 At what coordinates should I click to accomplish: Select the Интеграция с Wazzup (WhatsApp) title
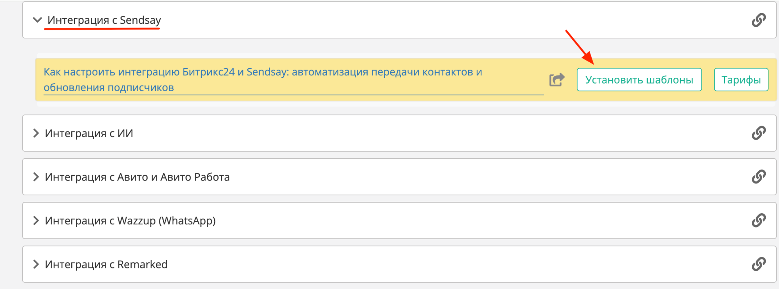tap(130, 221)
